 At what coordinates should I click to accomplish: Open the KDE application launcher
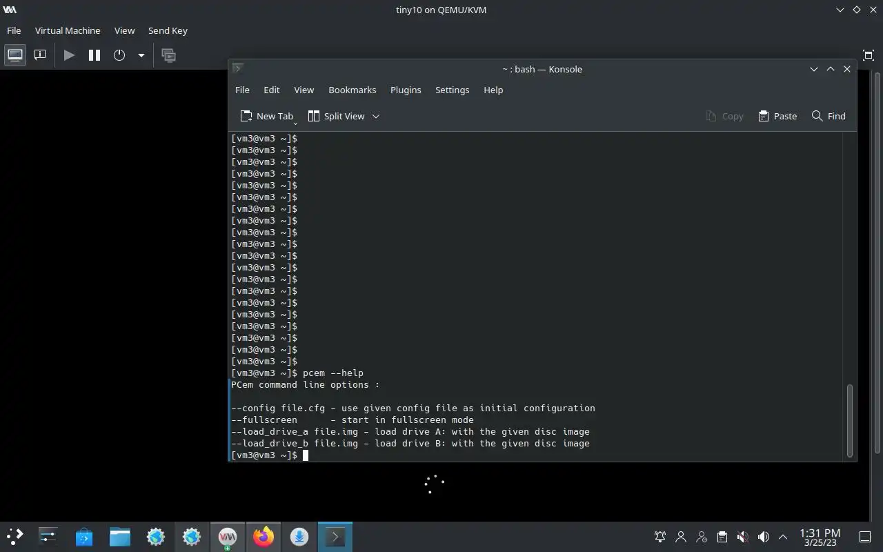click(14, 536)
